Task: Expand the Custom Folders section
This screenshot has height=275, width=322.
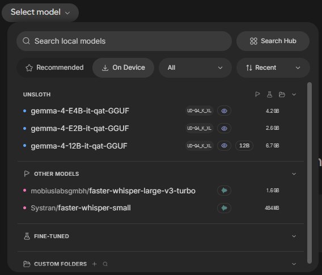Action: pos(294,264)
